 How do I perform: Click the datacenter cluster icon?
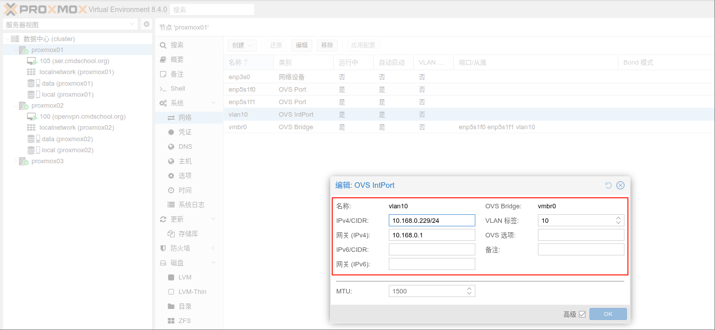tap(15, 39)
